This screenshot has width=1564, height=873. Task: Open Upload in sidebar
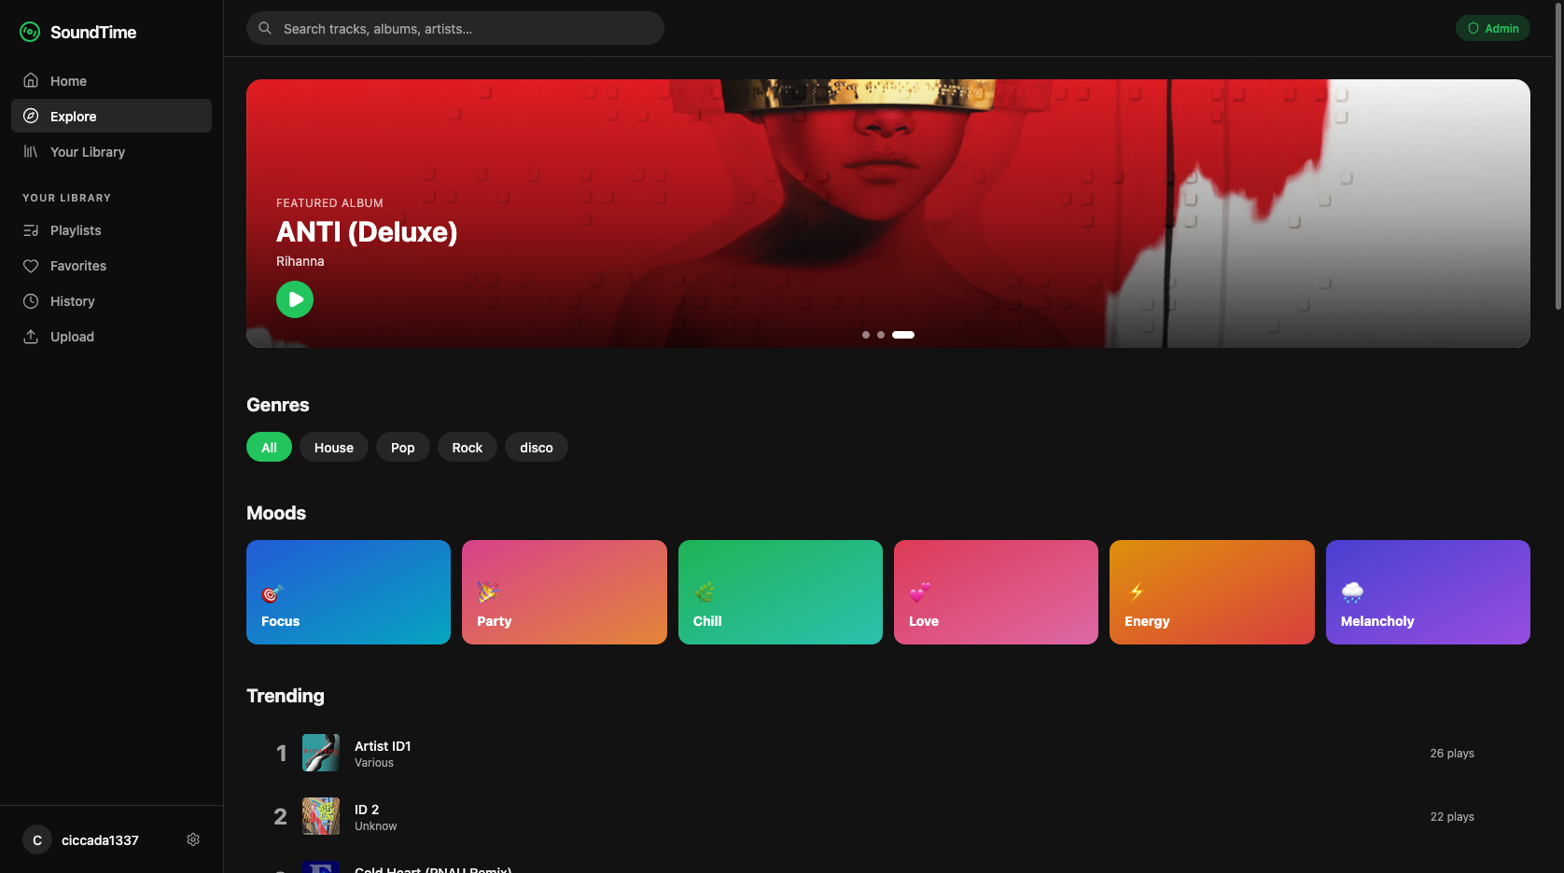pyautogui.click(x=111, y=336)
